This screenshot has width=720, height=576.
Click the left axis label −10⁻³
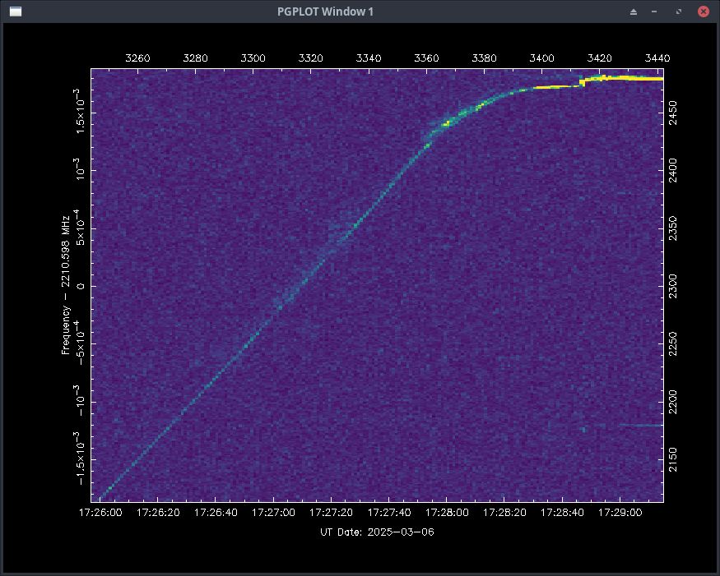coord(80,400)
